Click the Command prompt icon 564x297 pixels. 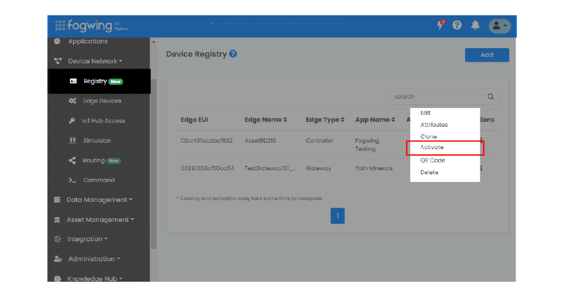(72, 180)
